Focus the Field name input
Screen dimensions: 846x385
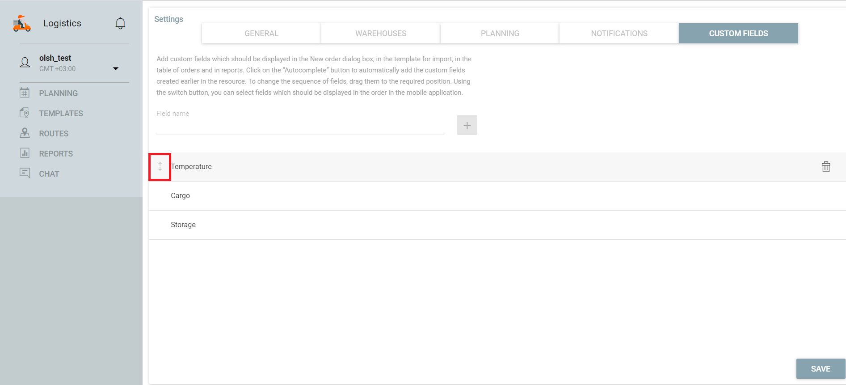300,127
